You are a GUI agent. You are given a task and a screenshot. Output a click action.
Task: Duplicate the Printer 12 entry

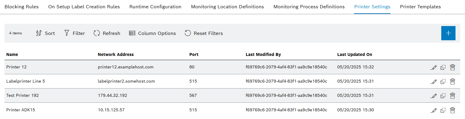[x=443, y=67]
